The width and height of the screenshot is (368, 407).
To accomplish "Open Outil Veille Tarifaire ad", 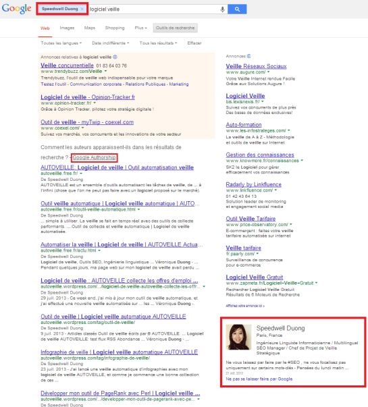I will (x=251, y=219).
